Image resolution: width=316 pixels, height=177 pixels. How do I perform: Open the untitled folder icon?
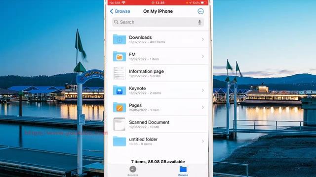point(119,141)
